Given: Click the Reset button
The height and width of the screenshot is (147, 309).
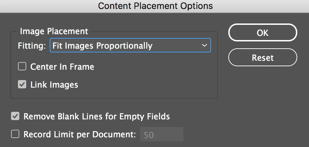Looking at the screenshot, I should click(x=262, y=57).
